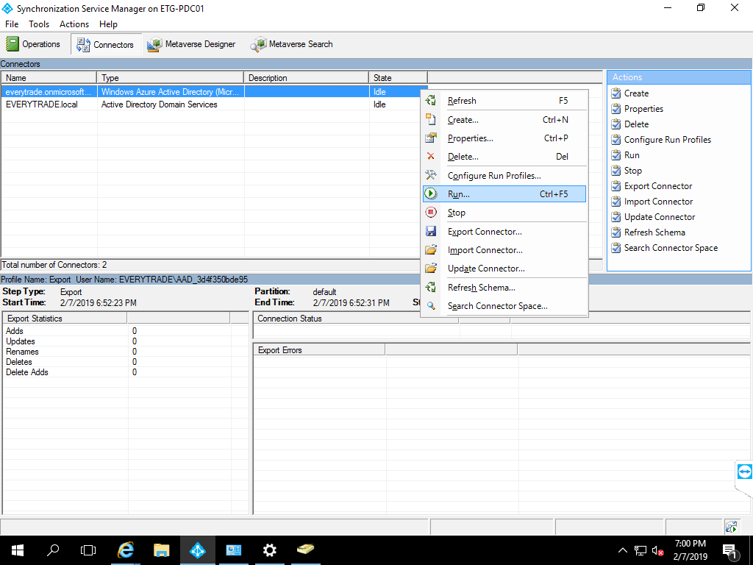Open taskbar search
Screen dimensions: 753x565
click(53, 550)
